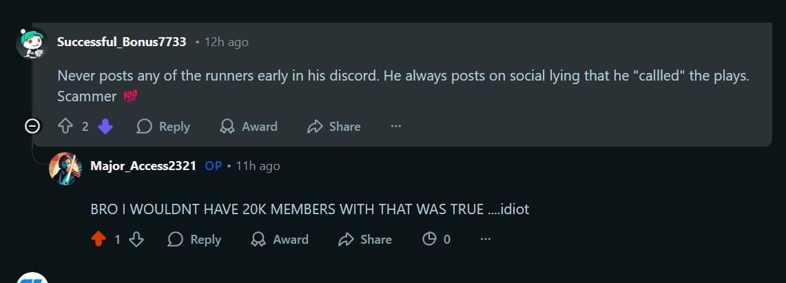This screenshot has width=786, height=283.
Task: Toggle the orange upvote on Major_Access2321's reply
Action: (99, 240)
